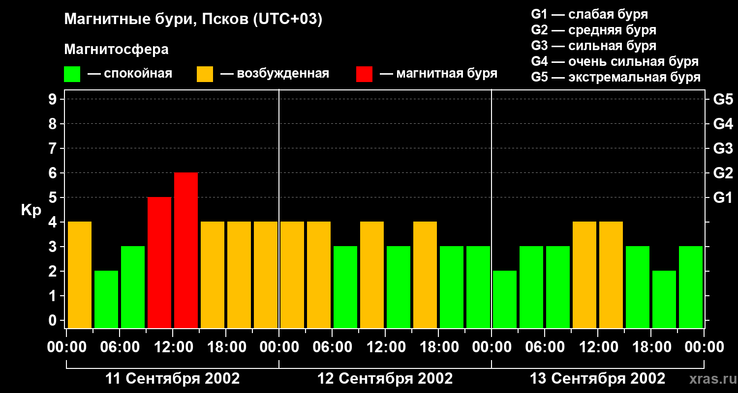The height and width of the screenshot is (393, 738).
Task: Click the '18:00' time label under 13 September
Action: coord(651,347)
